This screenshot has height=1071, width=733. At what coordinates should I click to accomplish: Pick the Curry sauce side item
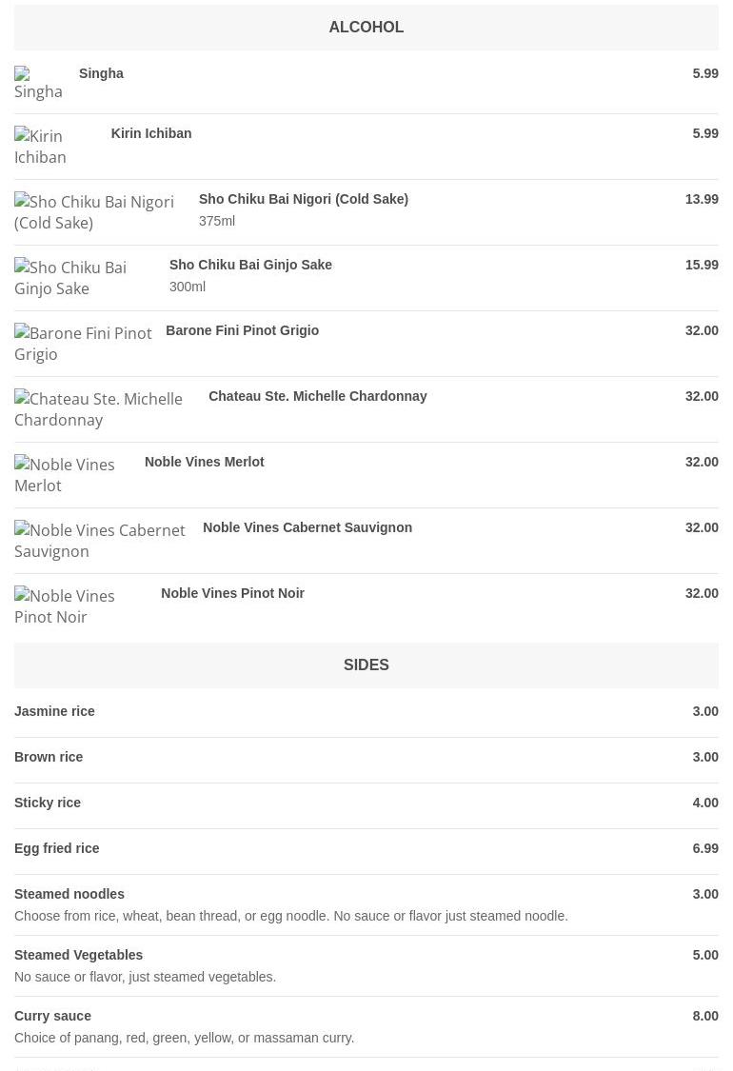click(x=366, y=1026)
